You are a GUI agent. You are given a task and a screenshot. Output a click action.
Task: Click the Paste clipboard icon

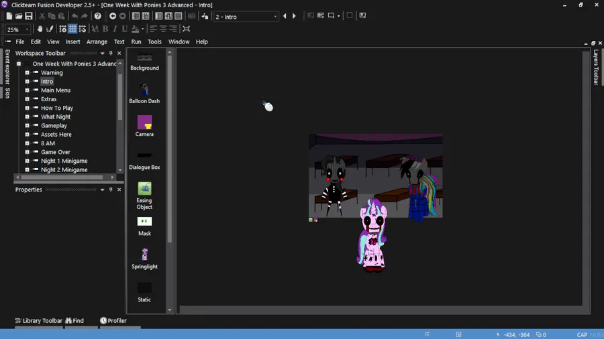[61, 16]
